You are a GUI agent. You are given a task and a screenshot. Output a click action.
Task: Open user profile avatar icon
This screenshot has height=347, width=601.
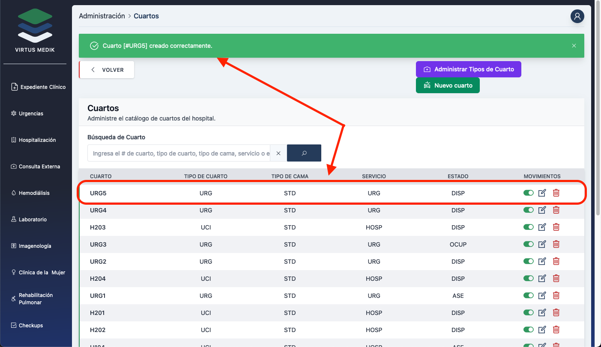pyautogui.click(x=577, y=16)
